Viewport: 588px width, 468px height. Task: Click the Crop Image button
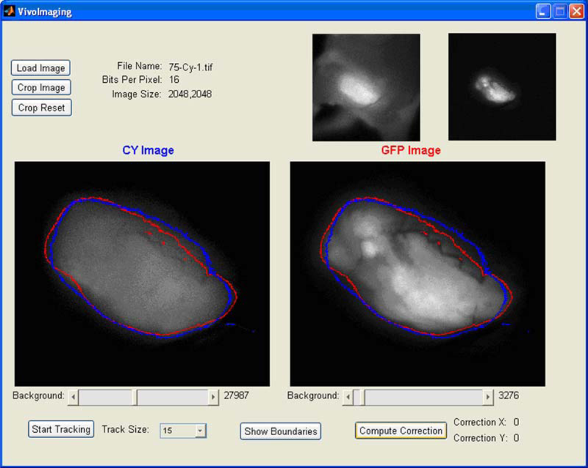pyautogui.click(x=41, y=87)
